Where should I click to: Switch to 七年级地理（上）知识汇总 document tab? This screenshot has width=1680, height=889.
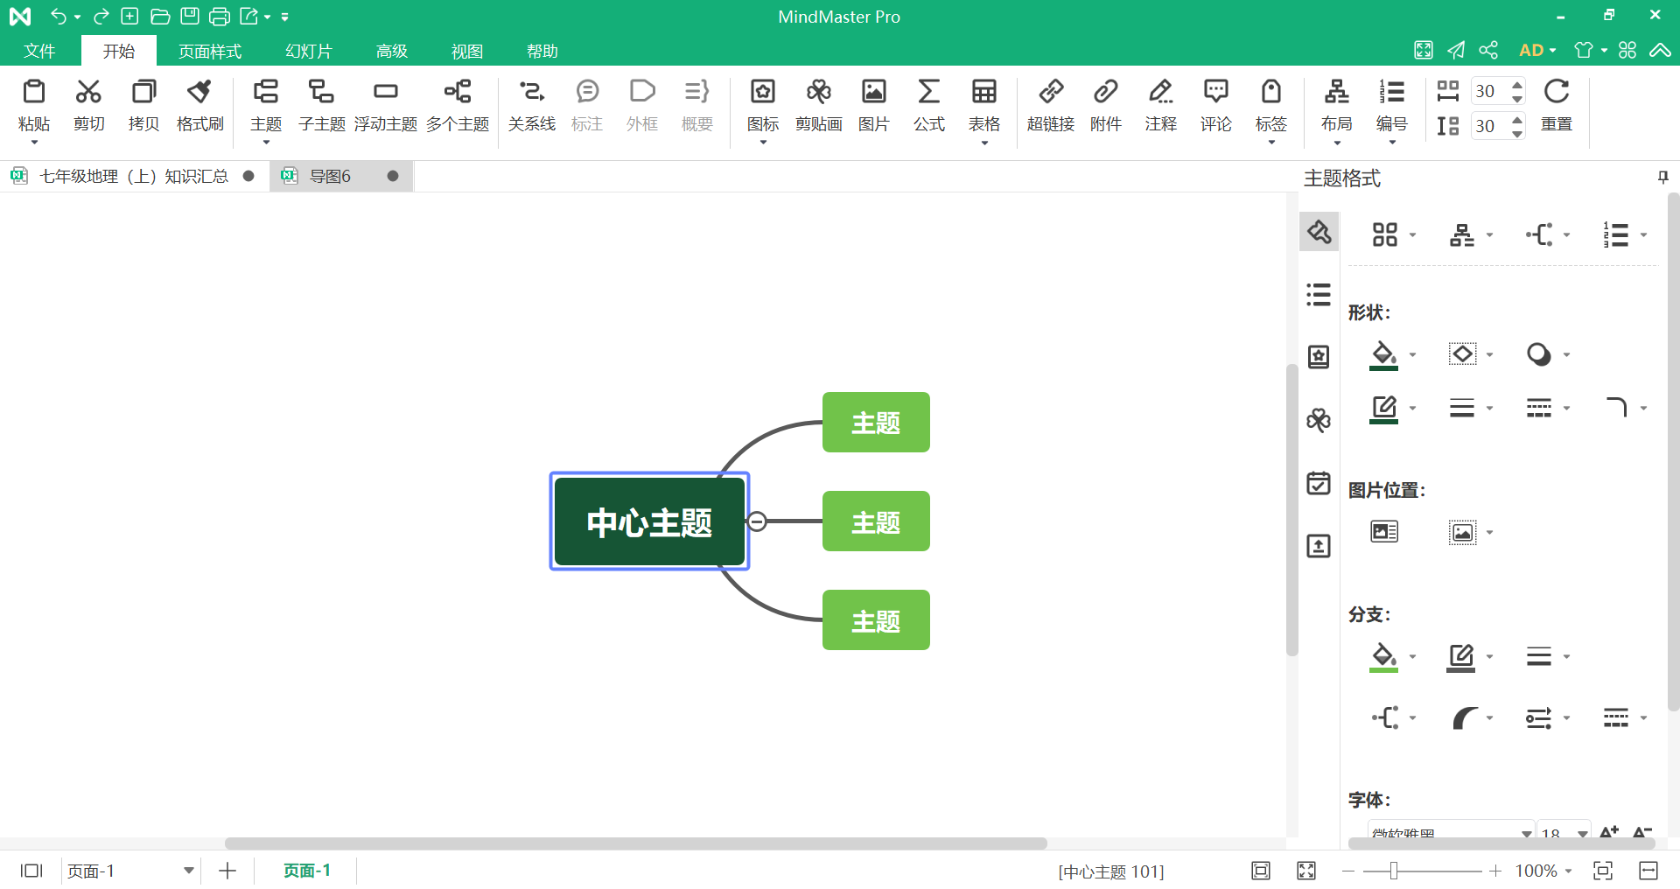[133, 176]
